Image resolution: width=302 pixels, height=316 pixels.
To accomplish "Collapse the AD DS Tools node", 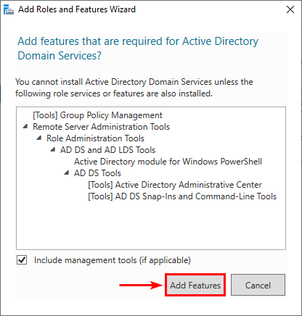I will click(x=67, y=172).
